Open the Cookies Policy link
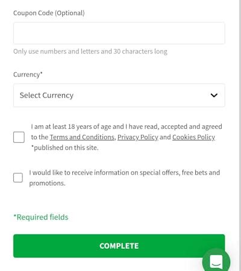Viewport: 241px width, 271px height. pyautogui.click(x=193, y=137)
